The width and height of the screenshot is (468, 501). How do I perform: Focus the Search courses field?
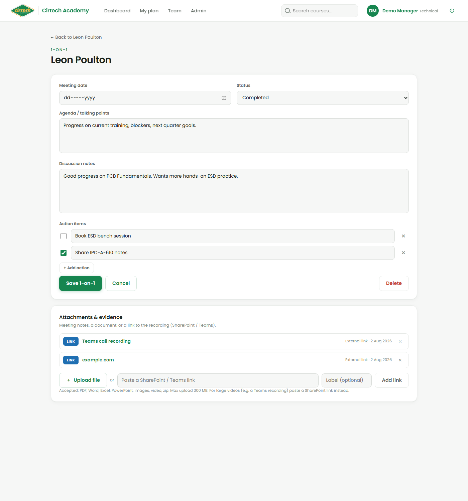320,11
